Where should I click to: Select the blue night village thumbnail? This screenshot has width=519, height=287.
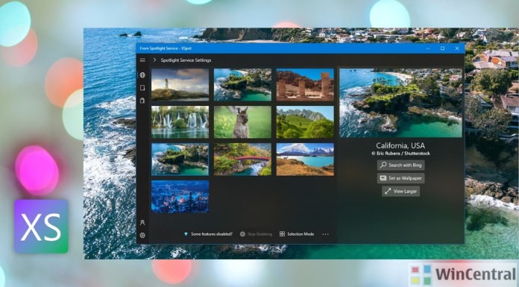(180, 197)
